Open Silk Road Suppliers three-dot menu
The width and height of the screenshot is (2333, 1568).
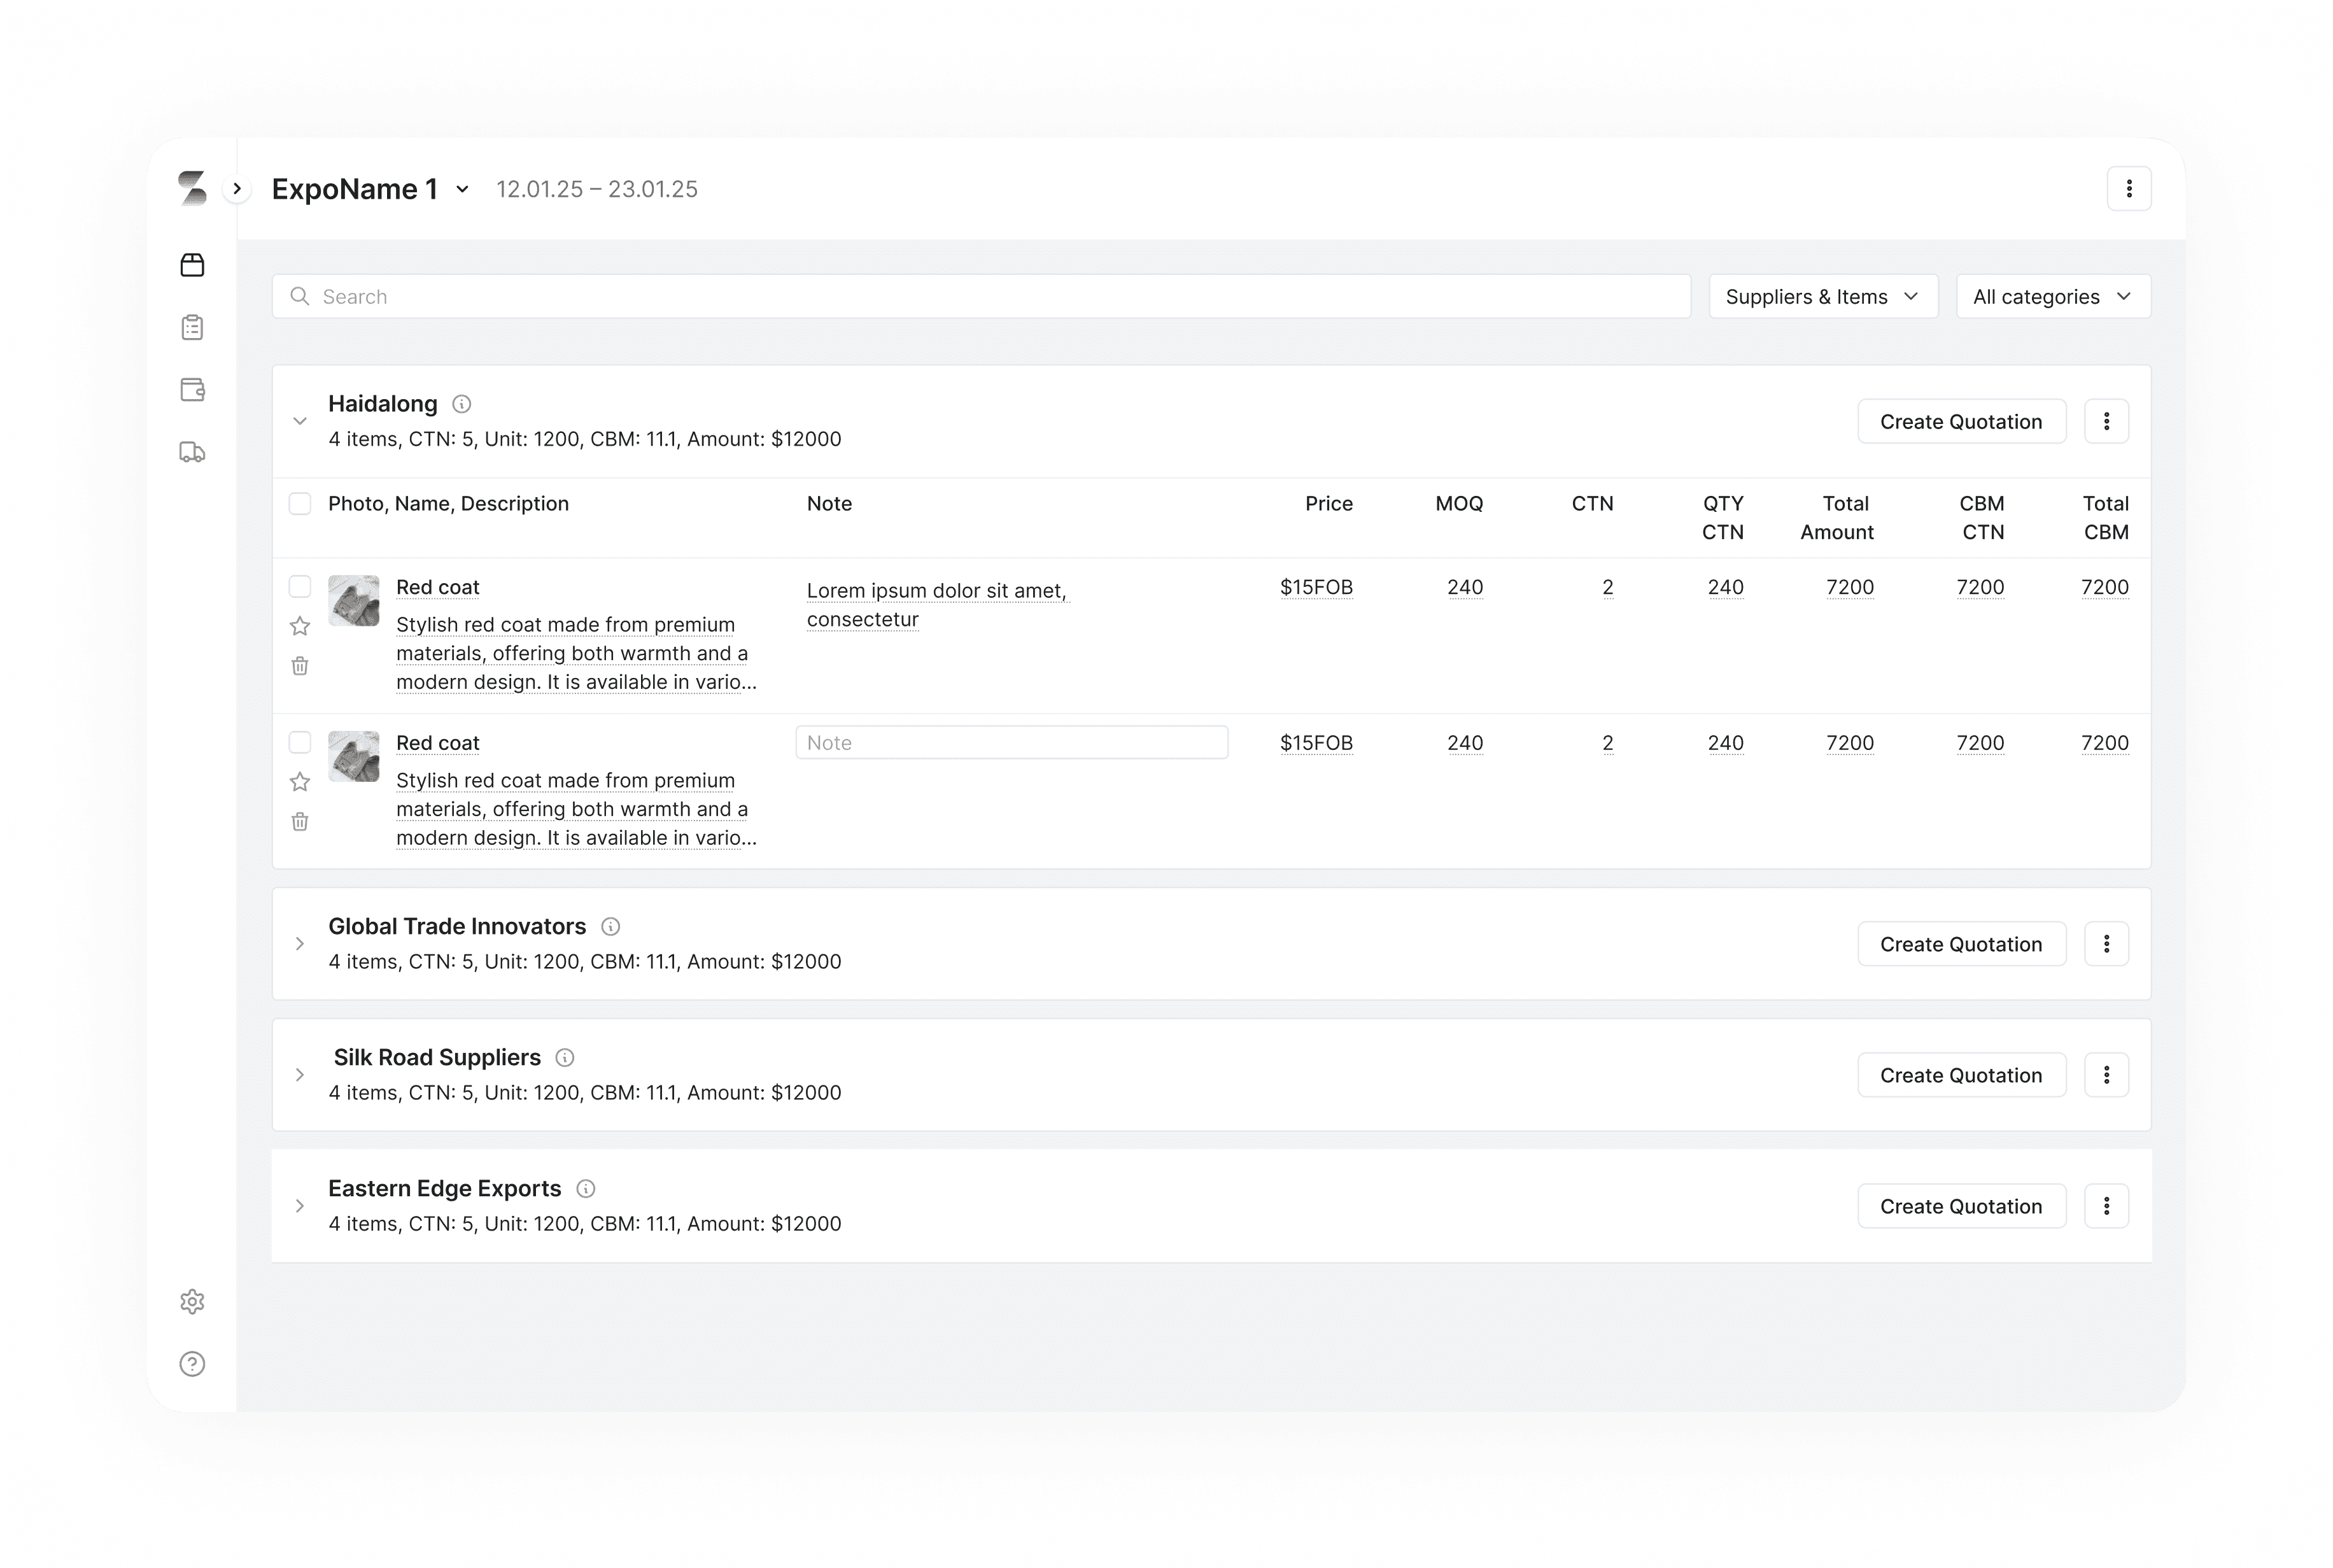coord(2106,1075)
